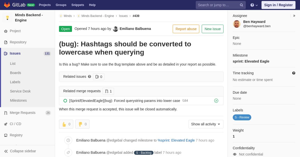This screenshot has height=157, width=300.
Task: Click the Issues sidebar icon
Action: (x=6, y=54)
